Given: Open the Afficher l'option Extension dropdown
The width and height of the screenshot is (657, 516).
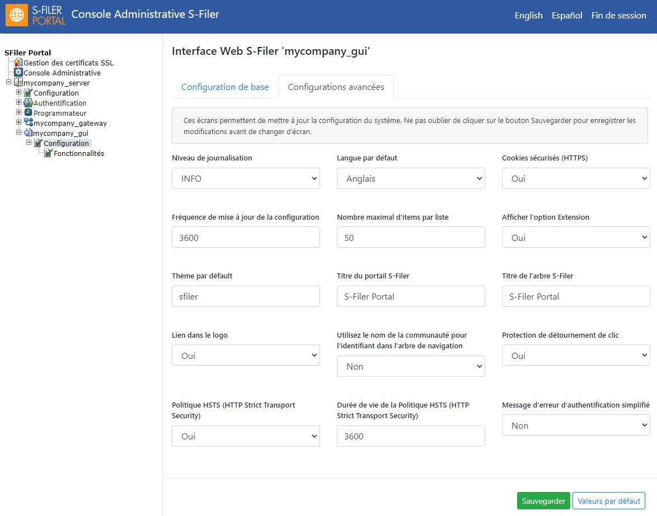Looking at the screenshot, I should coord(576,237).
